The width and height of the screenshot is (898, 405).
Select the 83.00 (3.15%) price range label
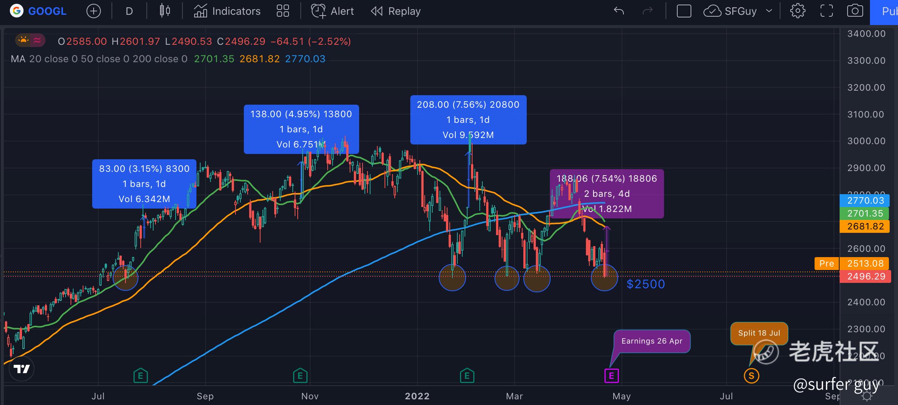point(144,184)
